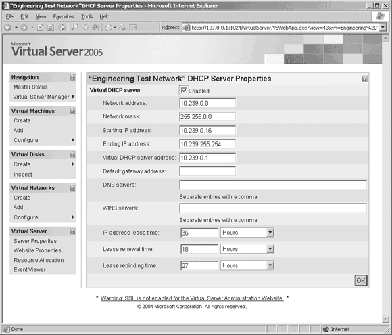Click the Favorites star icon
The image size is (392, 335).
85,27
